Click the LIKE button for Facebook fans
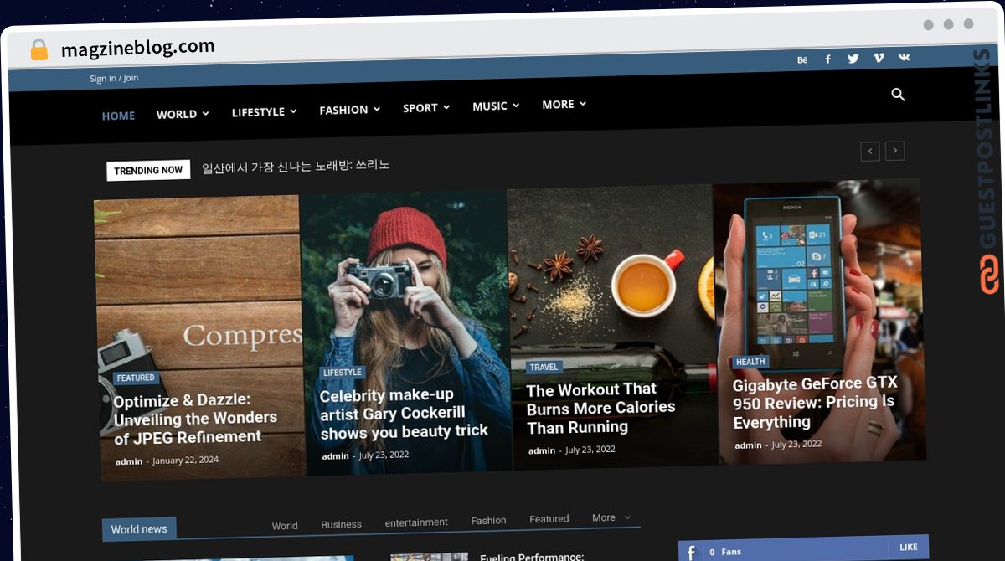Image resolution: width=1005 pixels, height=561 pixels. [x=908, y=548]
